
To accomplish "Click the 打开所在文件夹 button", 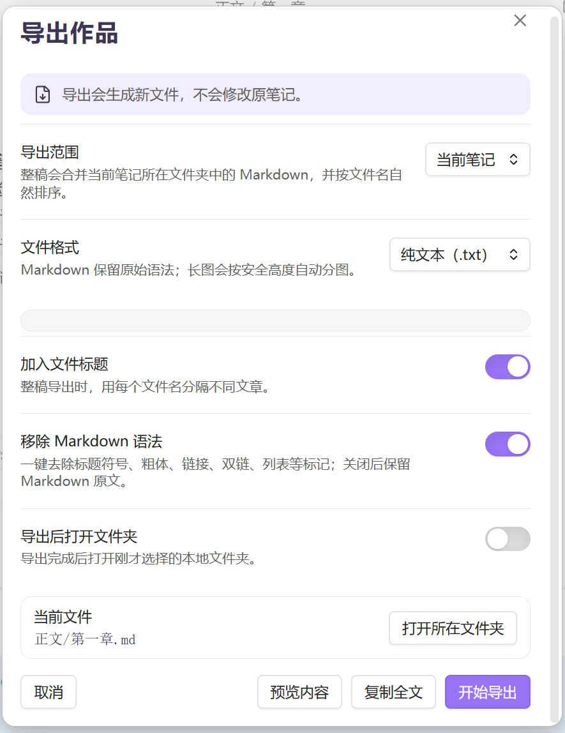I will (x=453, y=628).
